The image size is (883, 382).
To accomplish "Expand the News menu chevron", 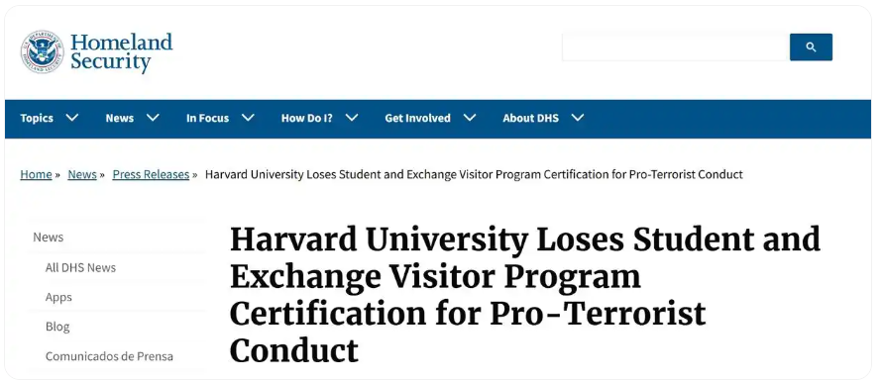I will click(153, 118).
